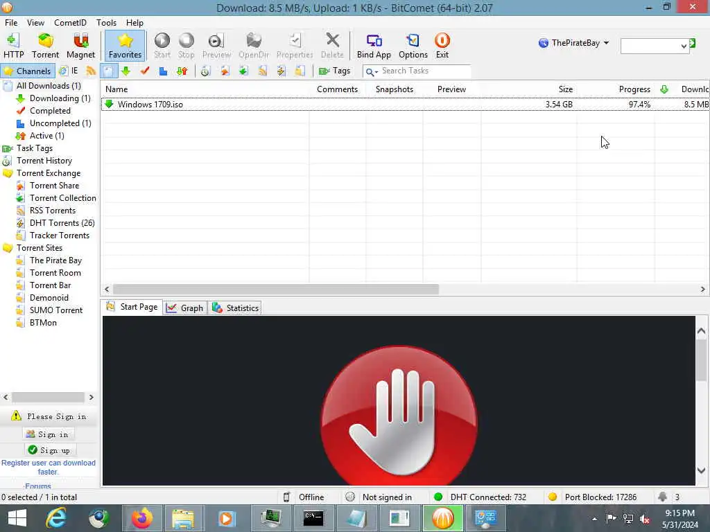Switch to the IE tab
The height and width of the screenshot is (532, 710).
(x=69, y=71)
